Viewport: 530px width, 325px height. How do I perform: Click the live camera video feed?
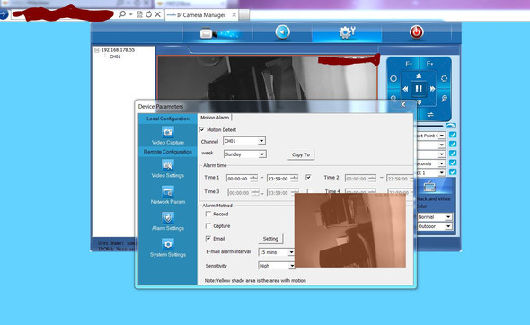click(268, 78)
